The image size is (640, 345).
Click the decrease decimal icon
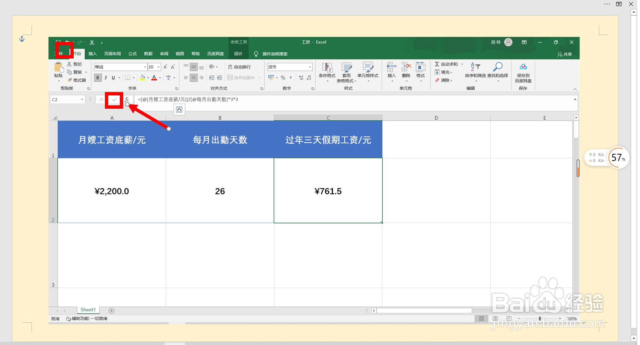(x=309, y=78)
